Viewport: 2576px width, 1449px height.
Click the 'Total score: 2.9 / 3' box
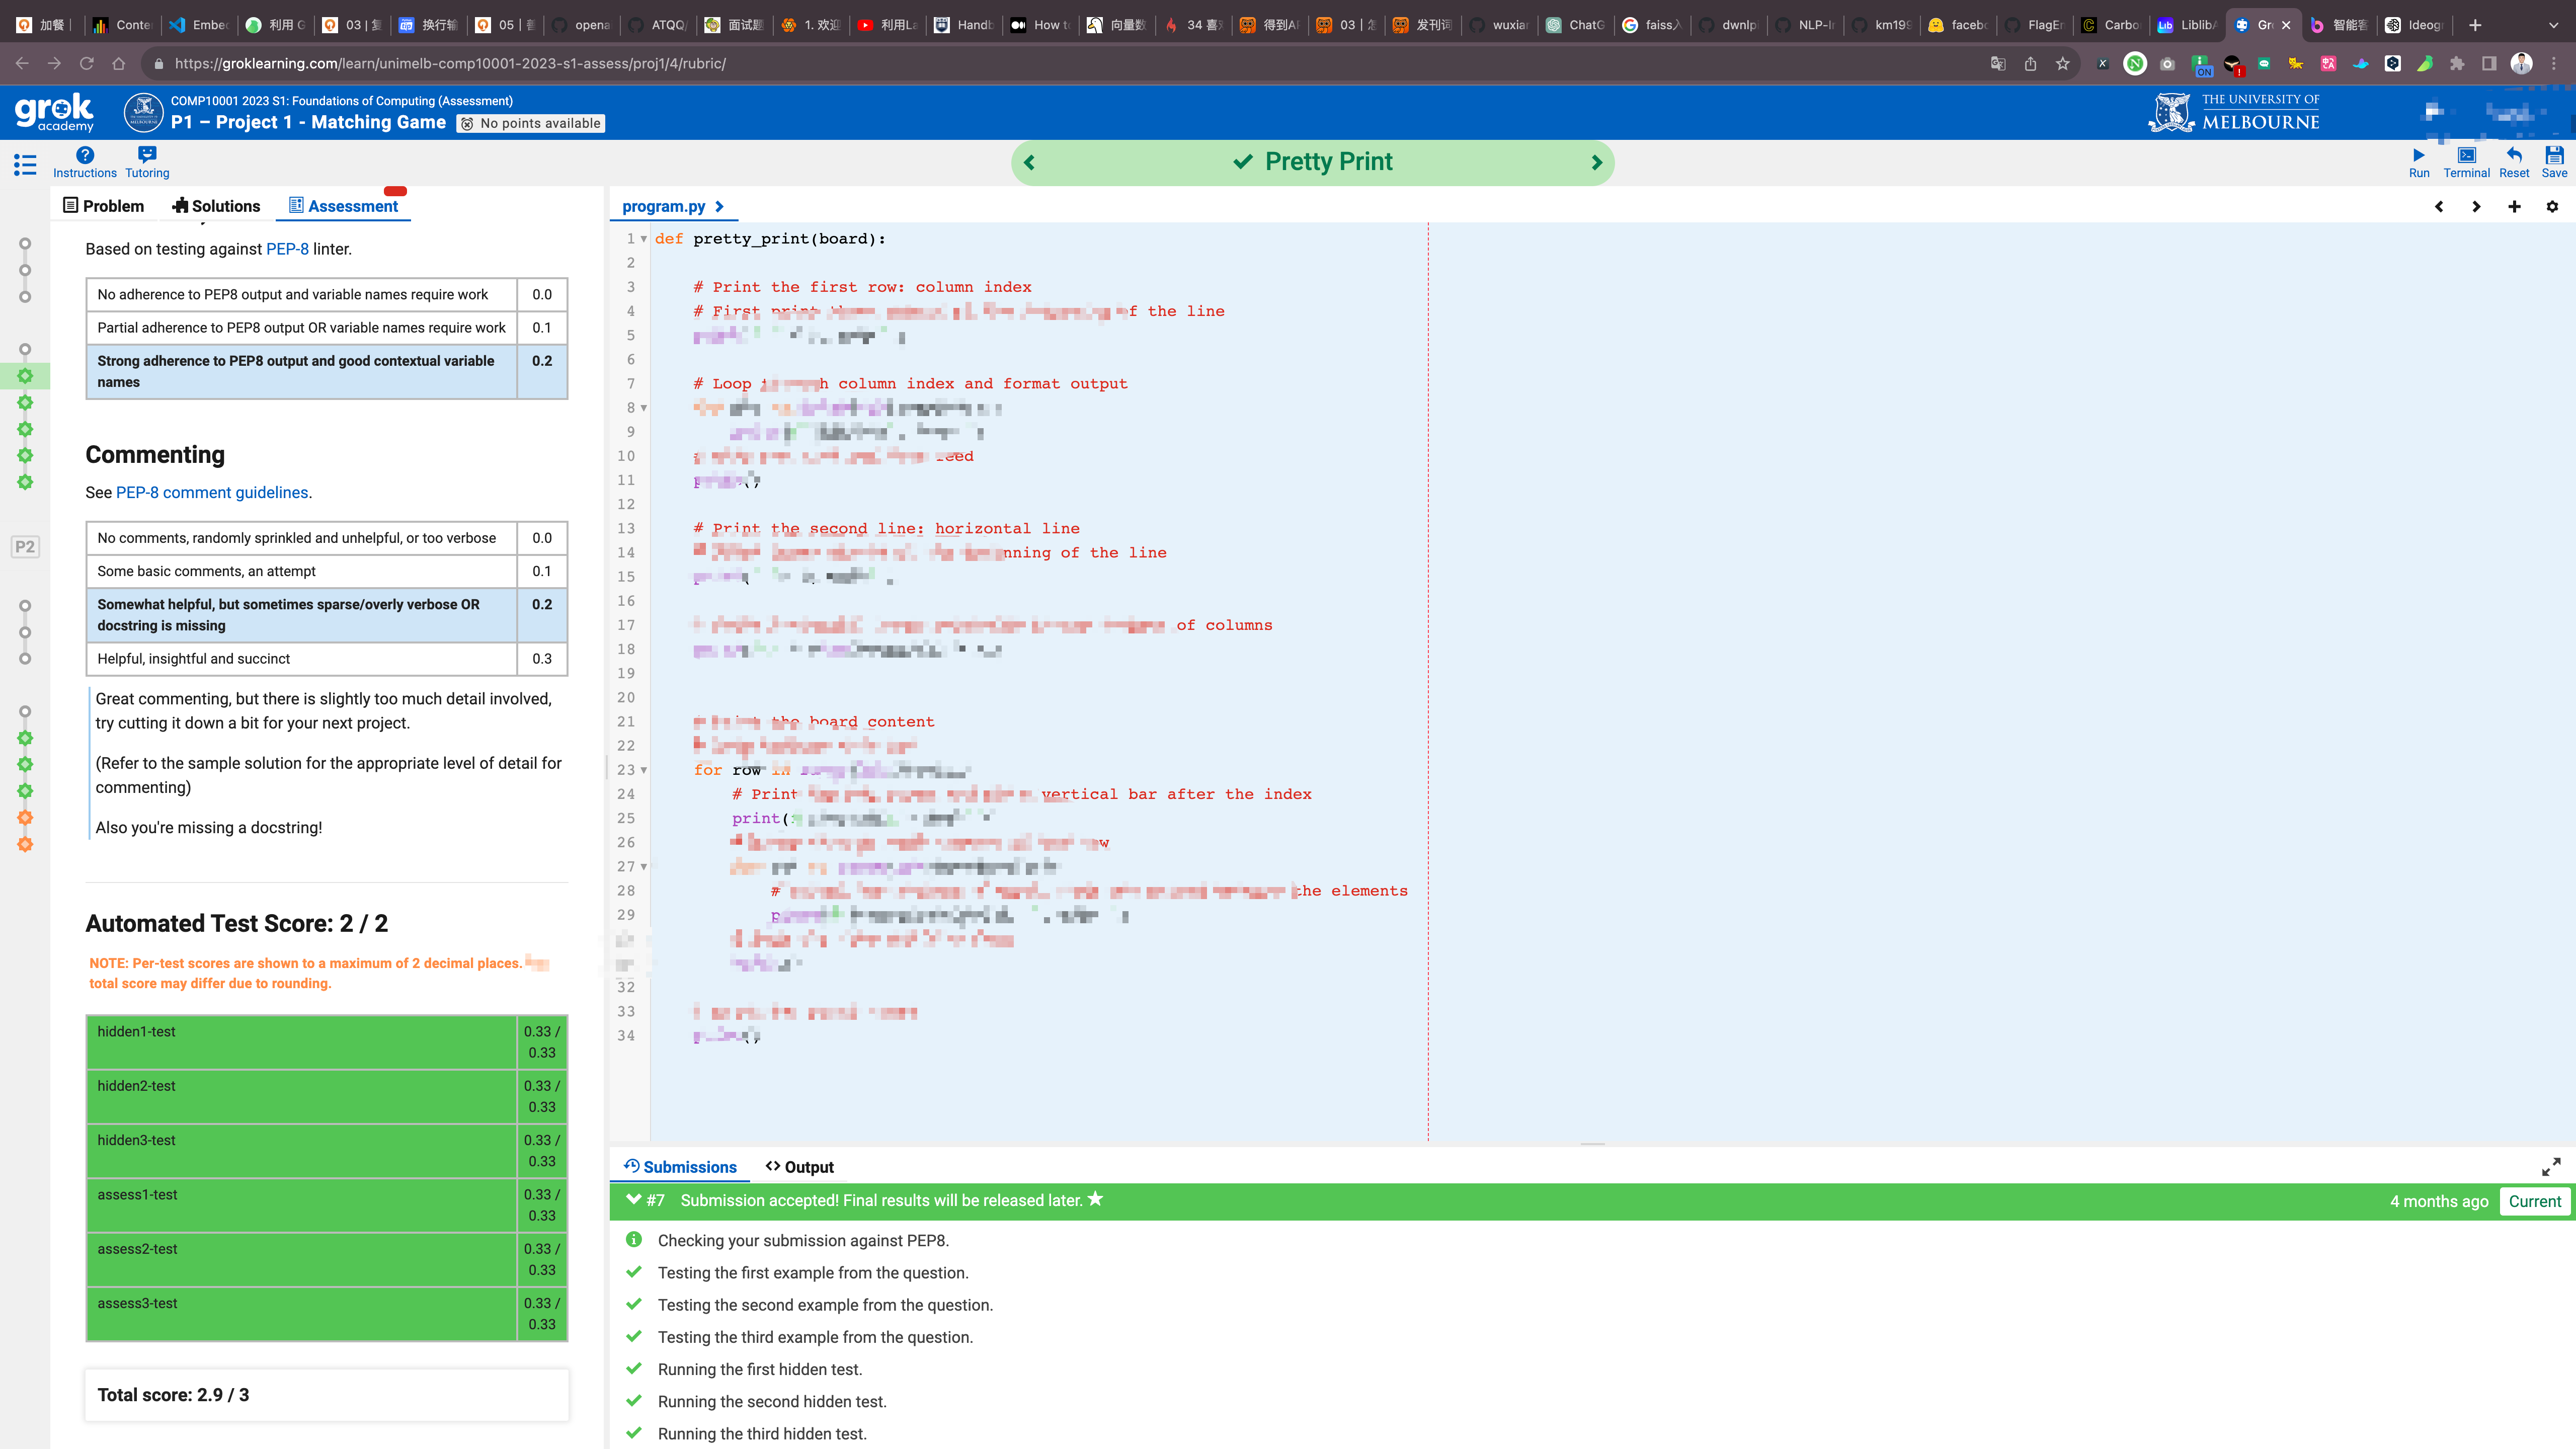[x=327, y=1395]
